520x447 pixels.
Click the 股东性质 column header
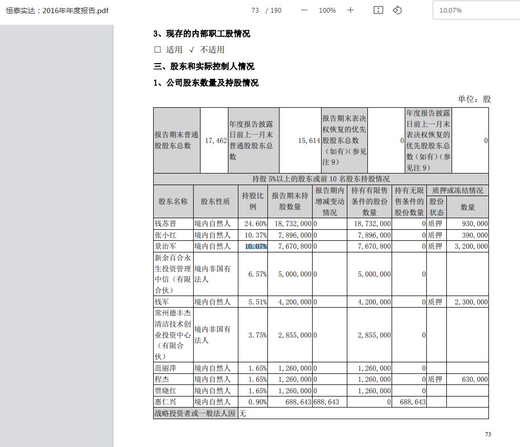coord(215,201)
